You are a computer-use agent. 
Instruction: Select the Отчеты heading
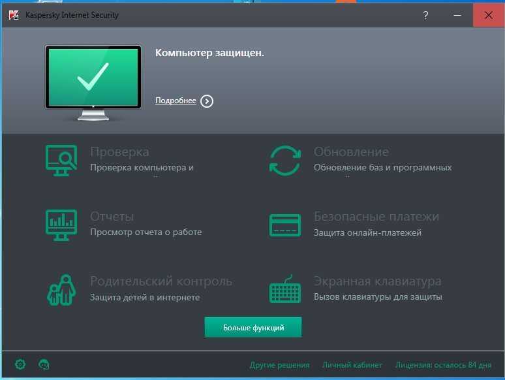[112, 217]
